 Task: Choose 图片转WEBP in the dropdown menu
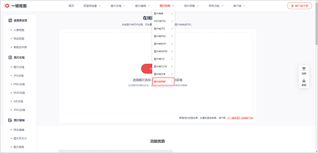163,51
